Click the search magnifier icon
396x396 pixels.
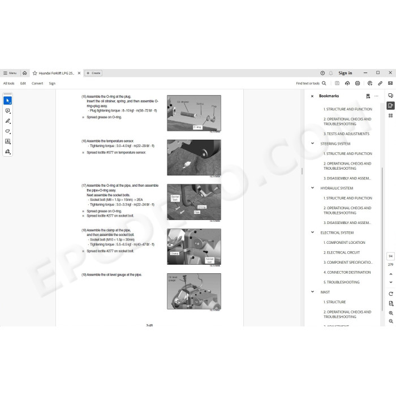(x=324, y=83)
